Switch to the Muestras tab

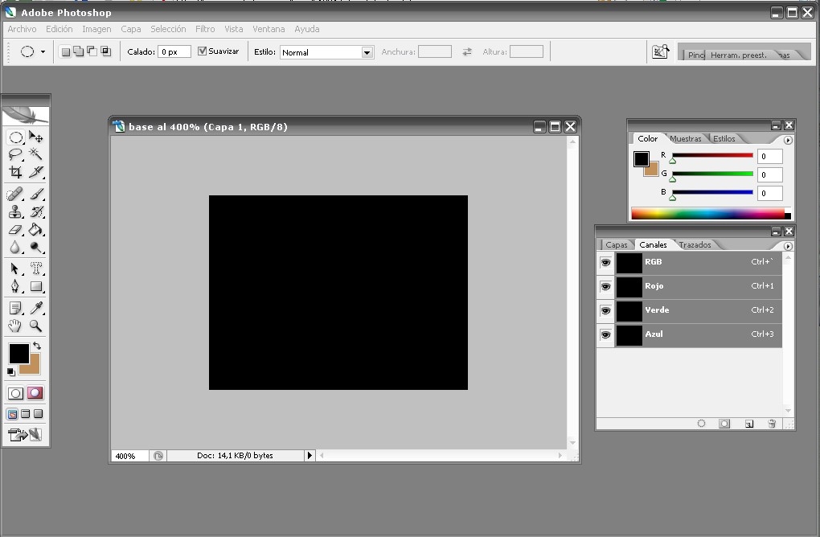[x=686, y=138]
